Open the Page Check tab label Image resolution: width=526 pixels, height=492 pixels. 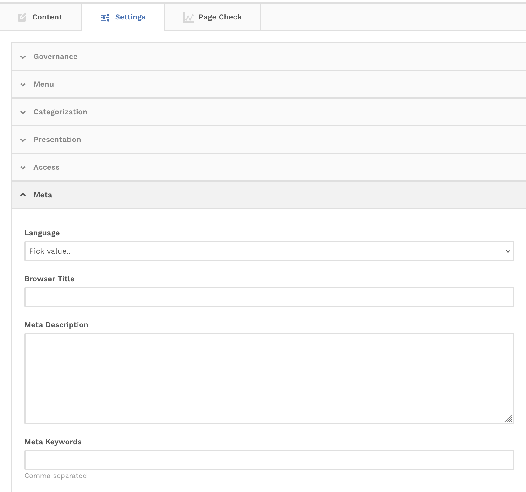point(220,17)
